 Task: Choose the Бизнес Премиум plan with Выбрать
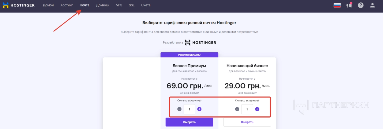pyautogui.click(x=189, y=122)
